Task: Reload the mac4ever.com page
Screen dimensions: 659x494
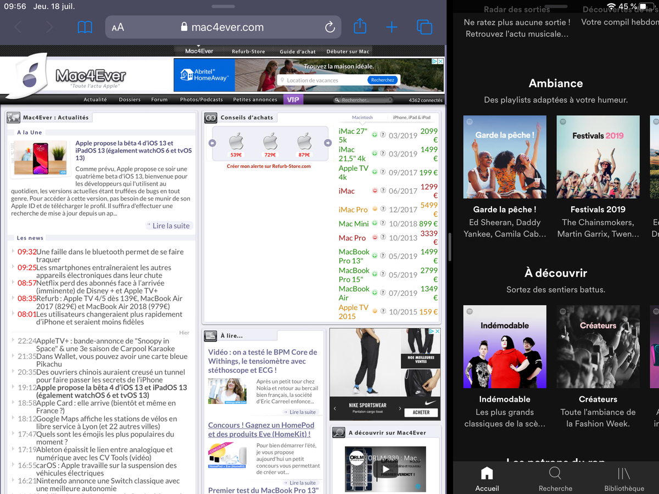Action: point(329,27)
